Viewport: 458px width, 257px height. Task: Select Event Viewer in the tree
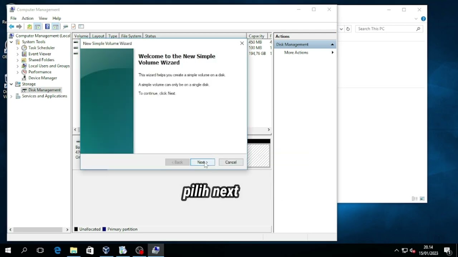pos(40,54)
